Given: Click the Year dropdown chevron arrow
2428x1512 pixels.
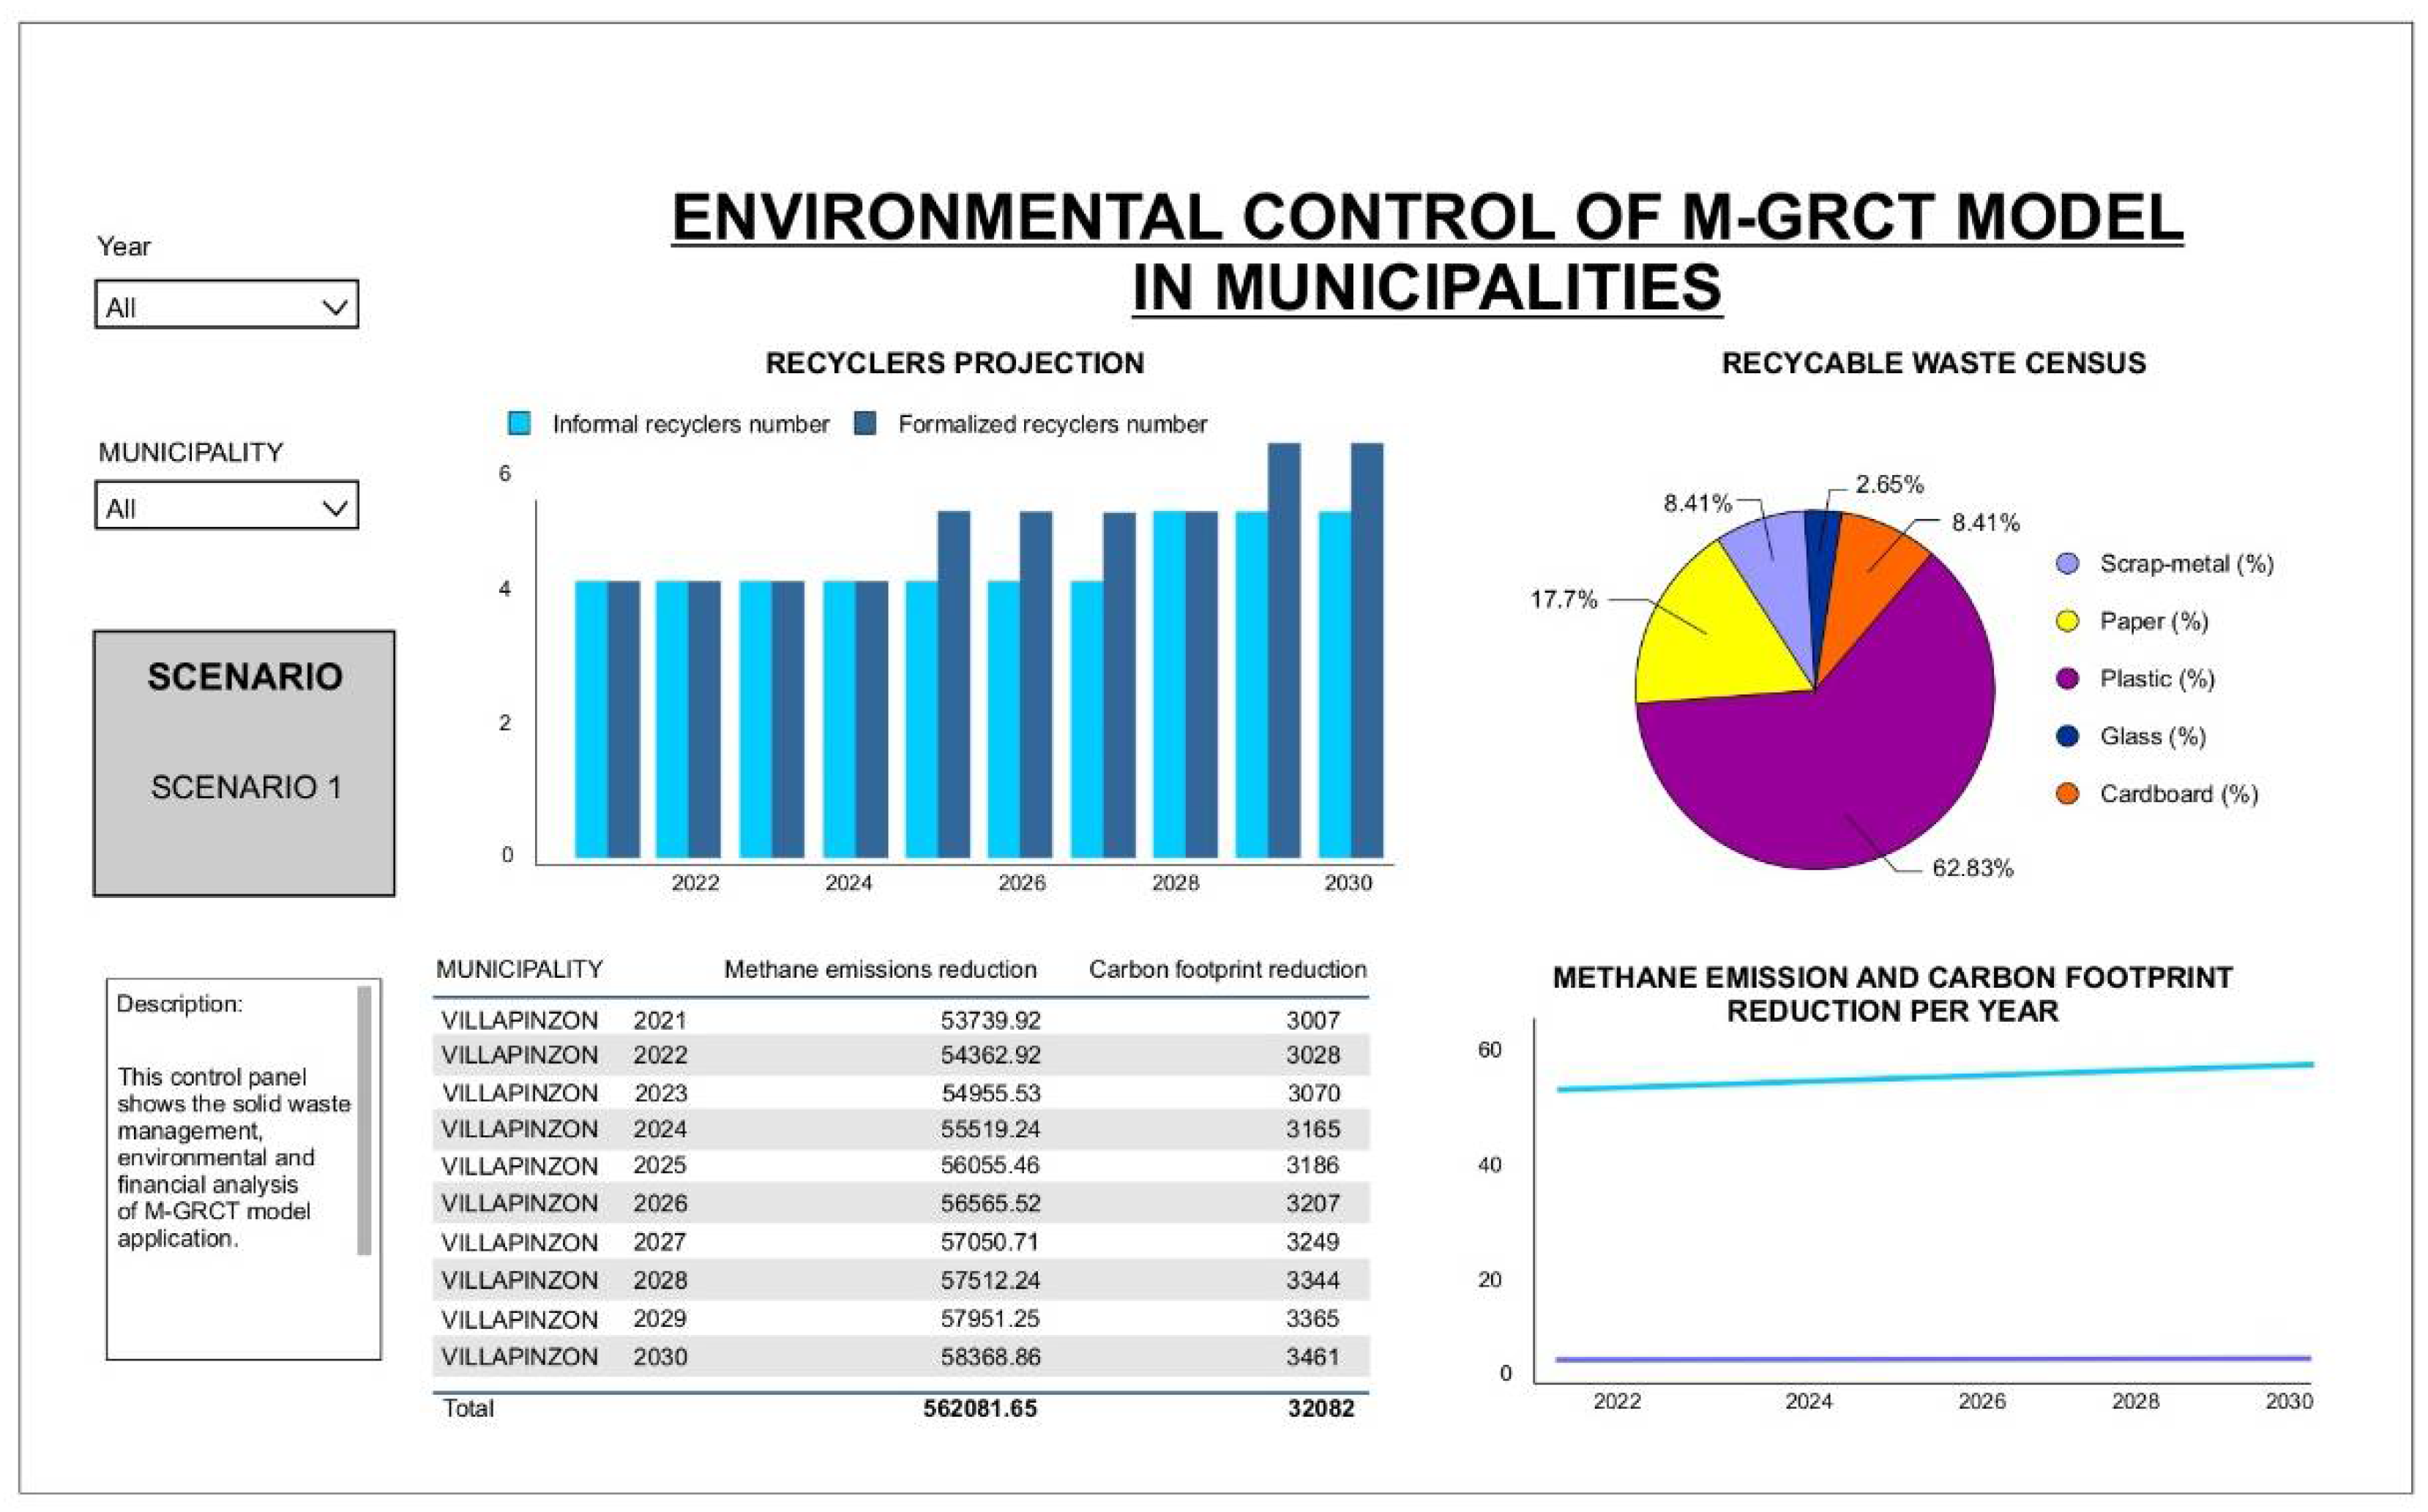Looking at the screenshot, I should click(x=335, y=307).
